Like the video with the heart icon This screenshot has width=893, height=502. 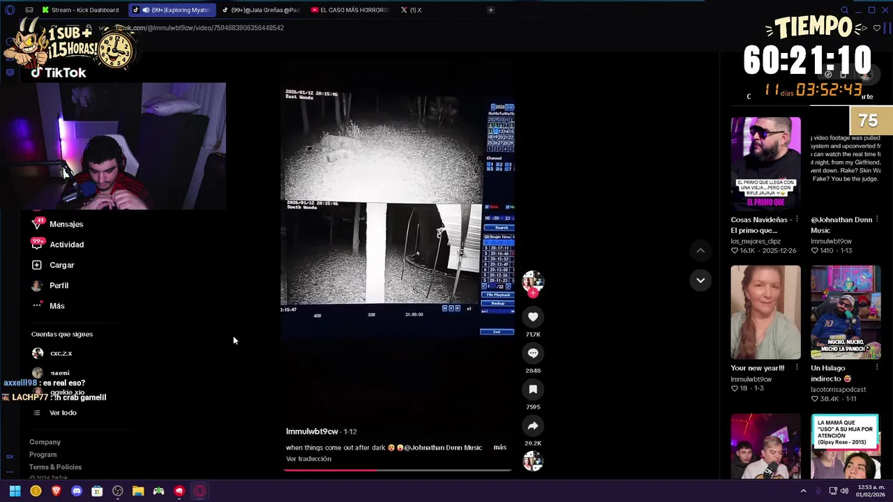(x=533, y=317)
